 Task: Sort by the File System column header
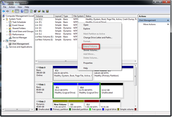(x=78, y=16)
